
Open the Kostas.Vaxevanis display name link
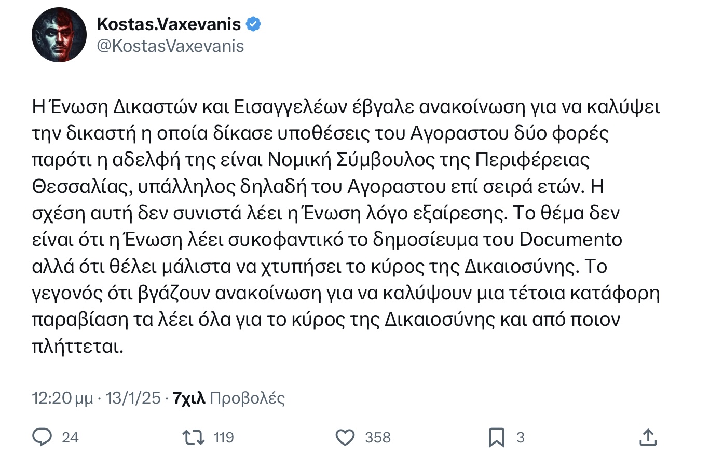[x=169, y=24]
